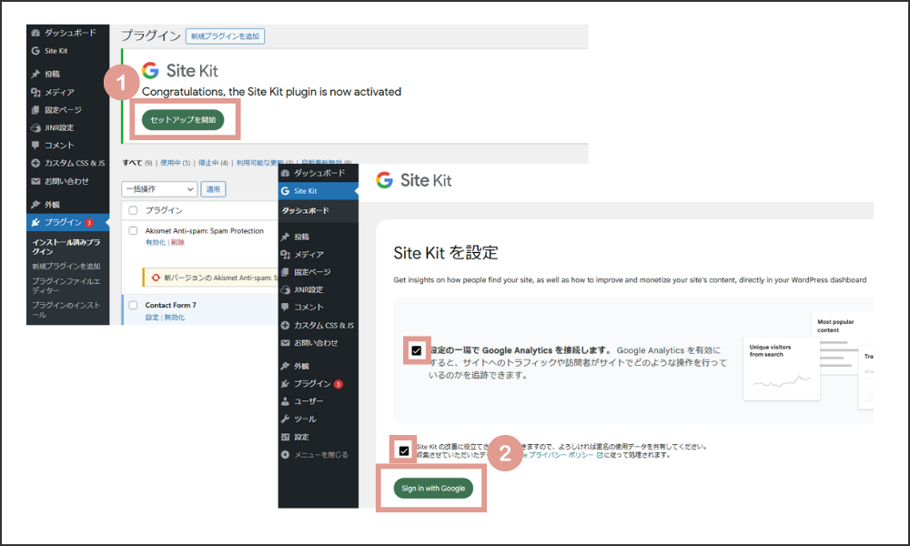Open ダッシュボード submenu item under Site Kit
The height and width of the screenshot is (546, 910).
(x=305, y=210)
